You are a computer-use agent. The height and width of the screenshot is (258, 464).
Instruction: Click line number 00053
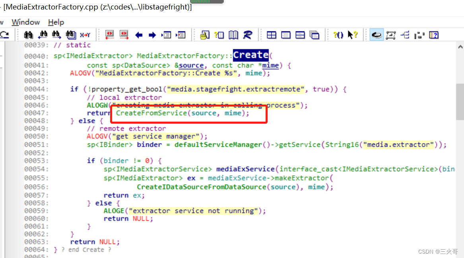pos(36,161)
